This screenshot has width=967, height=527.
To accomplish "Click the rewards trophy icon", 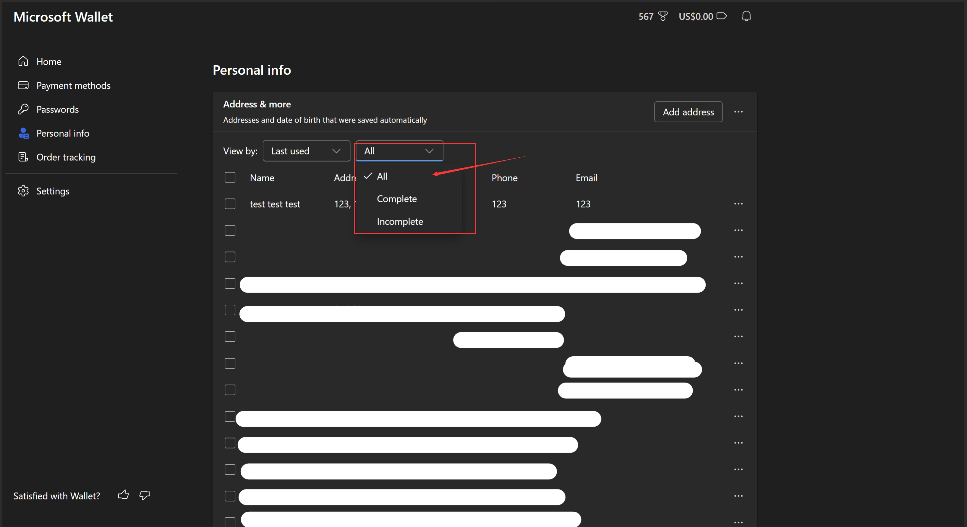I will [x=663, y=16].
